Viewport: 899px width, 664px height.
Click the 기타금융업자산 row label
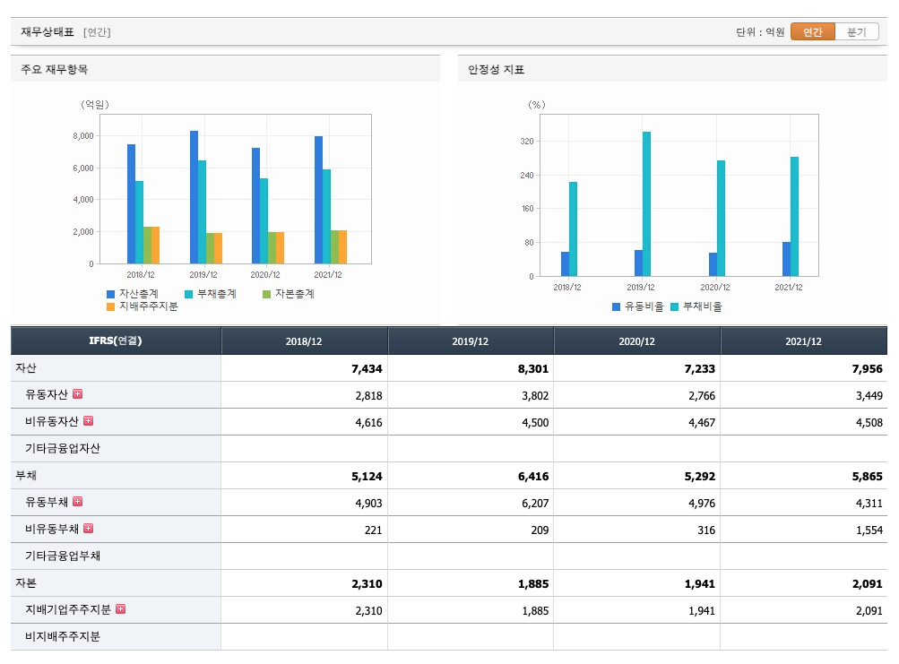[63, 448]
